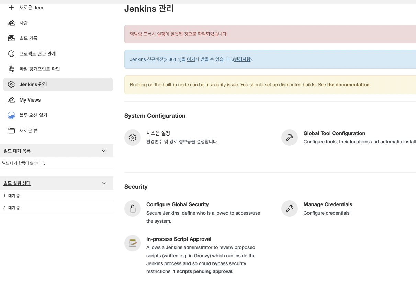Follow the 여기 link for new version
This screenshot has height=293, width=416.
[x=191, y=59]
